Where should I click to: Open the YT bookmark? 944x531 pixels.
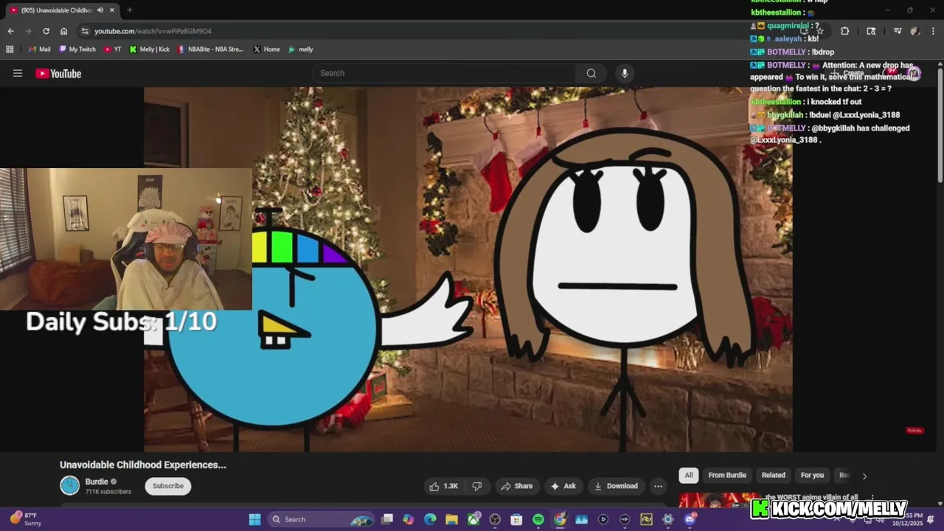click(113, 49)
